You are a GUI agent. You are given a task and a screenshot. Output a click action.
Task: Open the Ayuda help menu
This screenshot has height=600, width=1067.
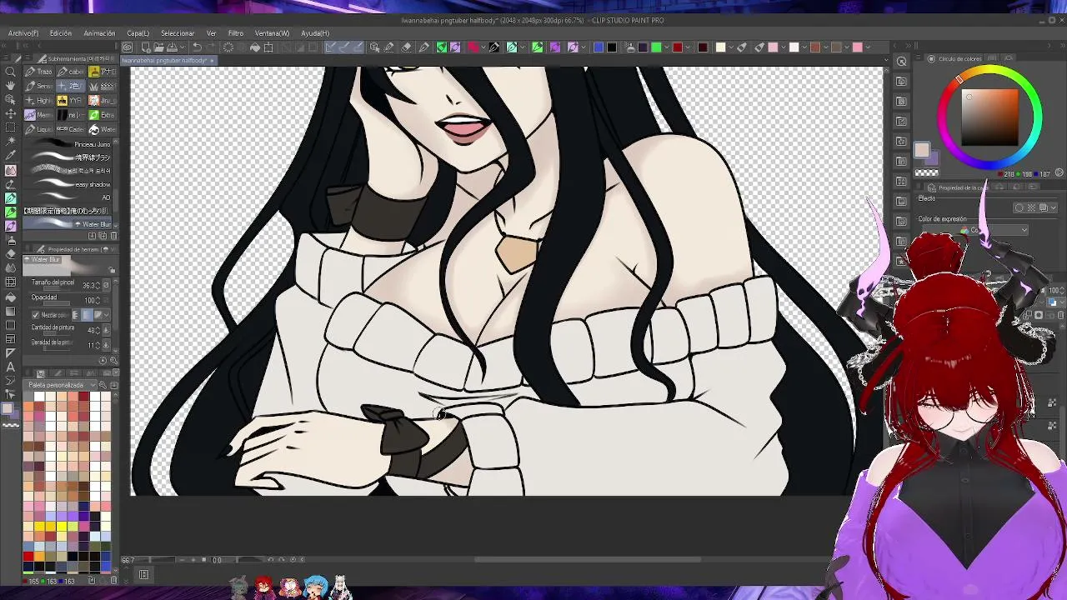click(315, 33)
